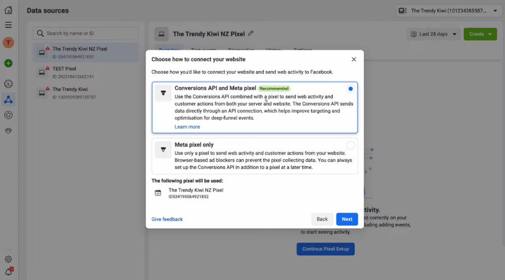Click the green plus create icon
Screen dimensions: 505x280
click(9, 63)
